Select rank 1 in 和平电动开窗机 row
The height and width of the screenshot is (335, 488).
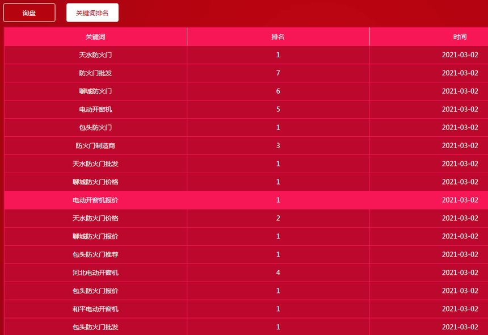click(278, 309)
